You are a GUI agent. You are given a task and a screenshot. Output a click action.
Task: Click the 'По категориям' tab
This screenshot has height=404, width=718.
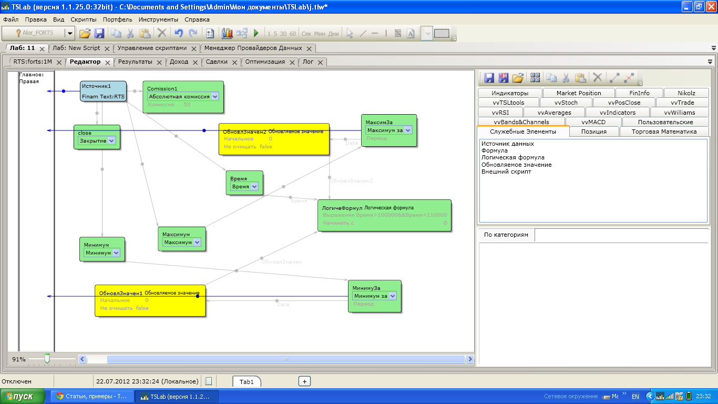click(x=506, y=235)
